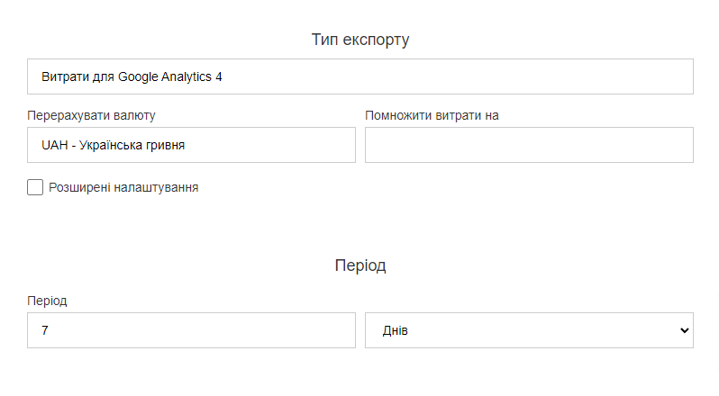Click the large Період section heading
The width and height of the screenshot is (719, 396).
coord(360,265)
